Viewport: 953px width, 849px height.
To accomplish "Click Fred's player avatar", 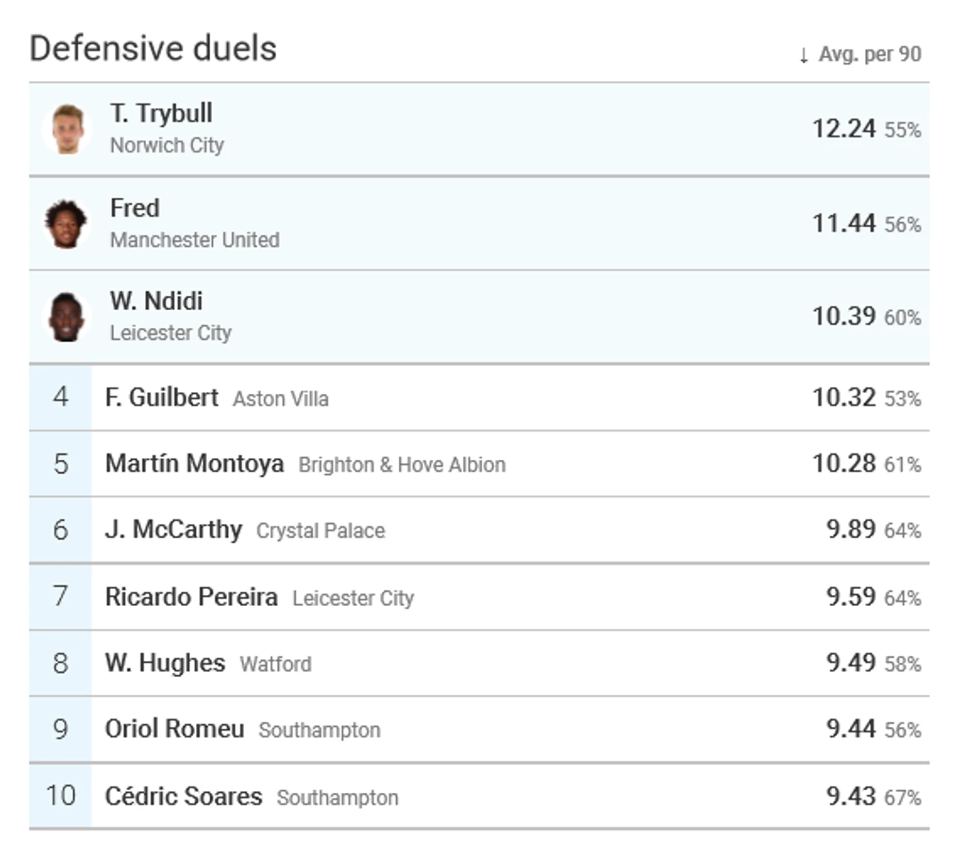I will (66, 224).
